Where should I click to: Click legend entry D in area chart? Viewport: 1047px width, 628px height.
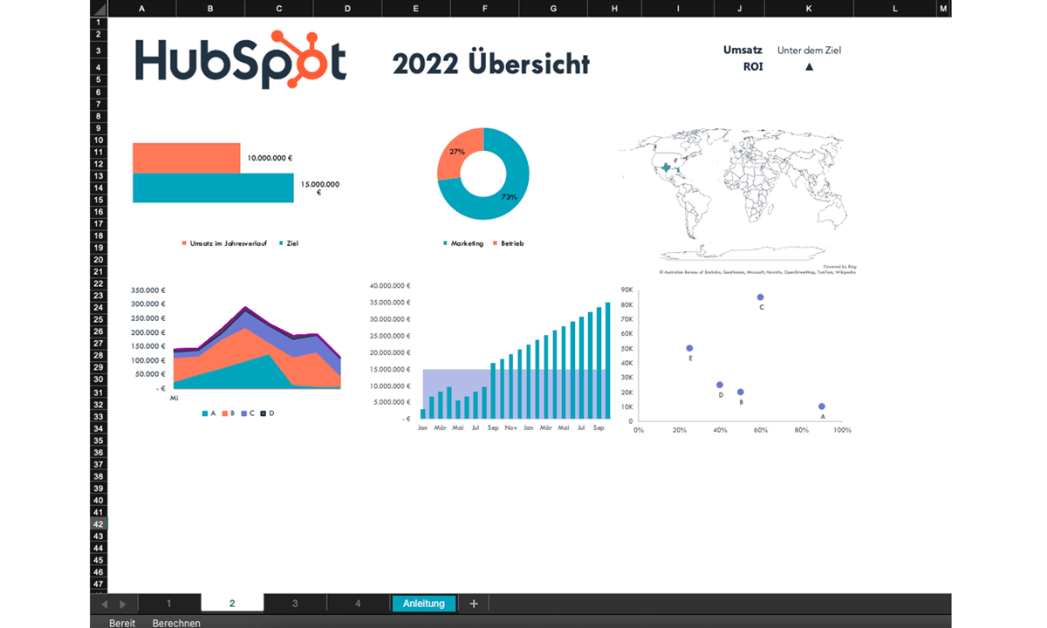pyautogui.click(x=268, y=413)
